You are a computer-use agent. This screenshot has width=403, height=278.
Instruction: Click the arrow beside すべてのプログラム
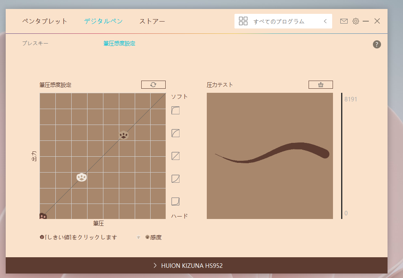(325, 21)
